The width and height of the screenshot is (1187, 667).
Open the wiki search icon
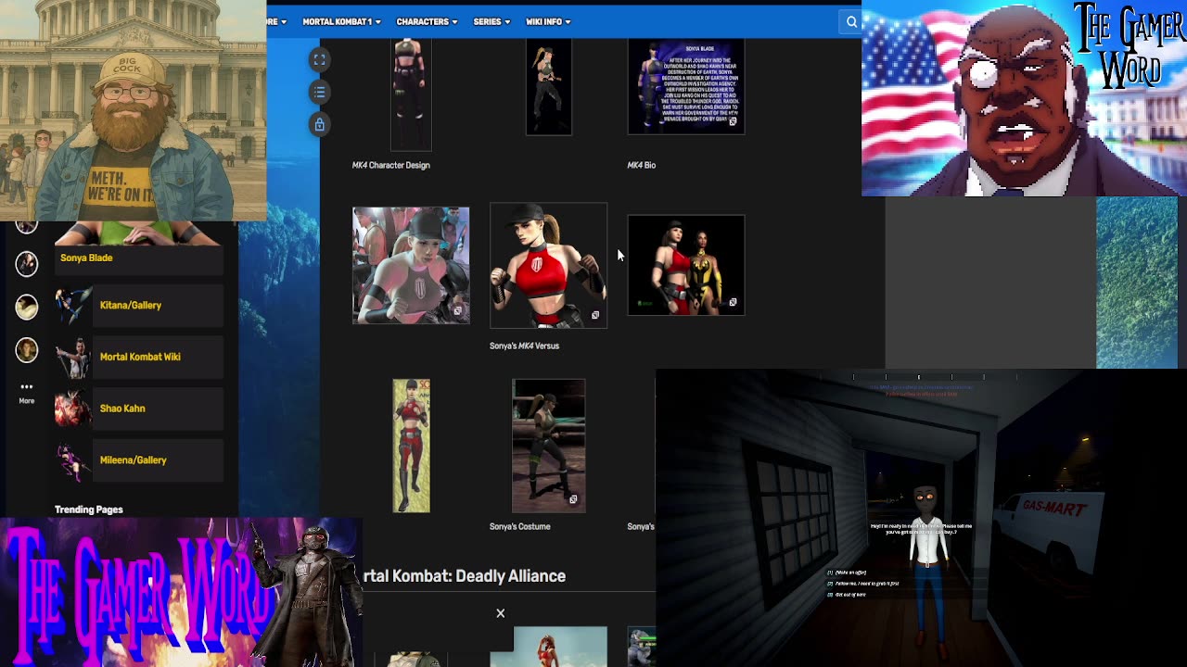pos(851,21)
